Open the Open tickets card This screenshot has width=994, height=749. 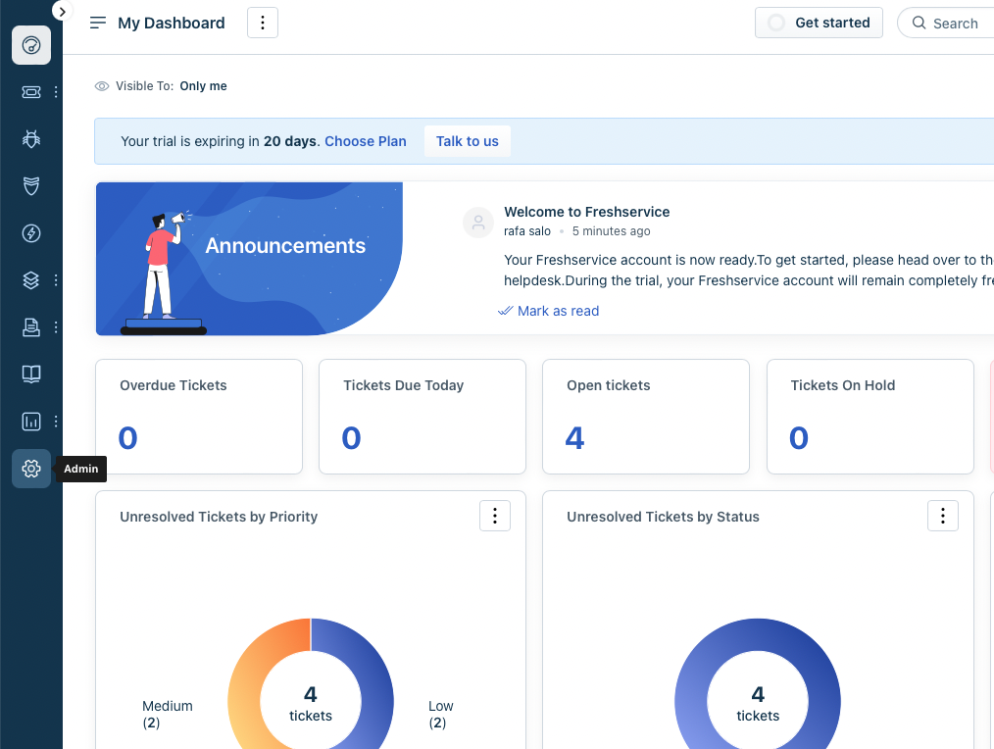646,417
